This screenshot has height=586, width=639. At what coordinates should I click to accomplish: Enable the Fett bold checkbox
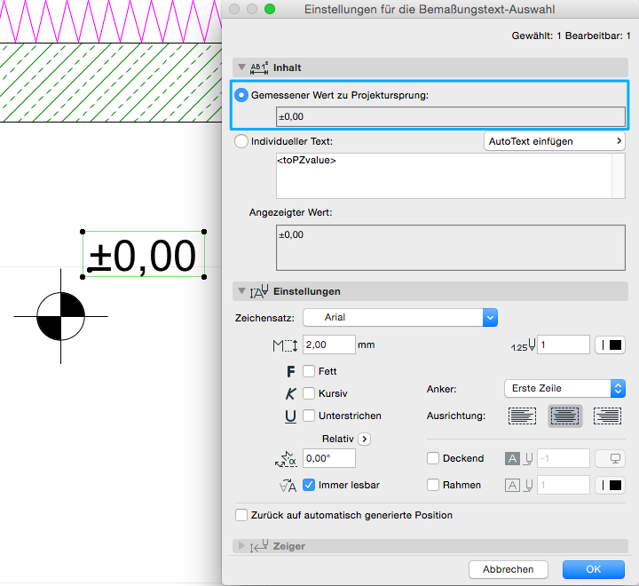(x=309, y=371)
